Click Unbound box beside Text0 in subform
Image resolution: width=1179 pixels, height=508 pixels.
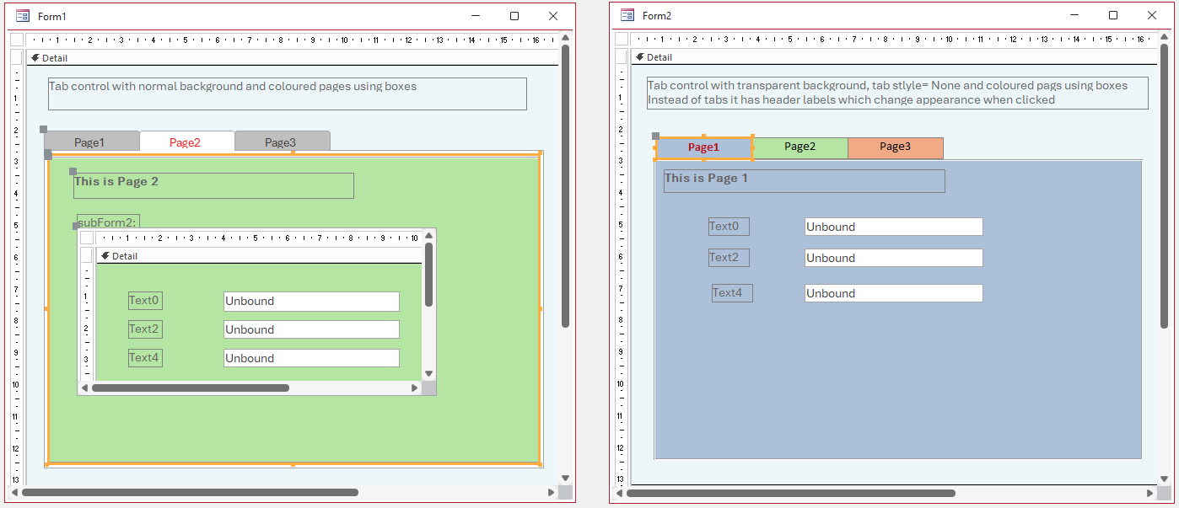click(311, 302)
